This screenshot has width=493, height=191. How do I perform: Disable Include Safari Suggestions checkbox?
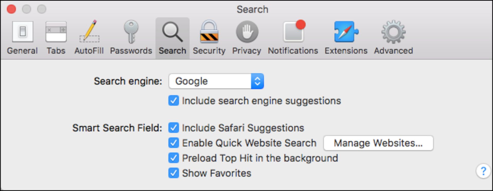(x=174, y=128)
